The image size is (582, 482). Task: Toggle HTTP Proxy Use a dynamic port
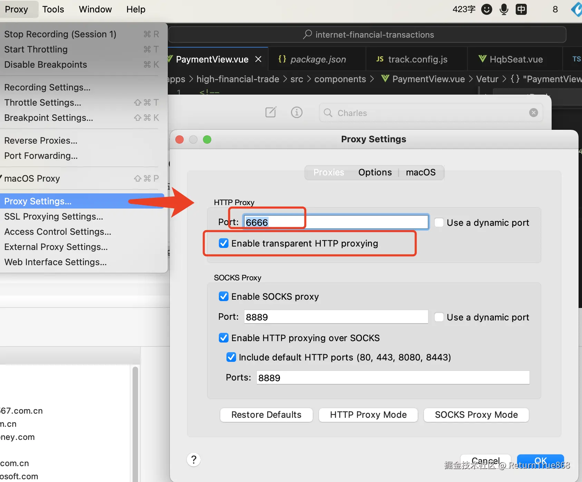pyautogui.click(x=439, y=222)
